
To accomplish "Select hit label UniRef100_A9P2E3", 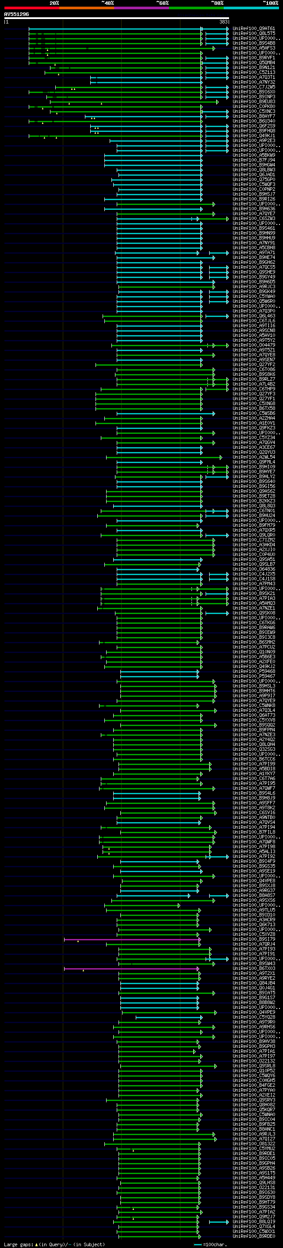I will (x=254, y=140).
